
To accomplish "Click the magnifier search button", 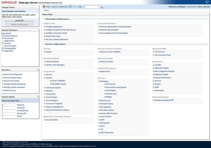I will pos(102,7).
